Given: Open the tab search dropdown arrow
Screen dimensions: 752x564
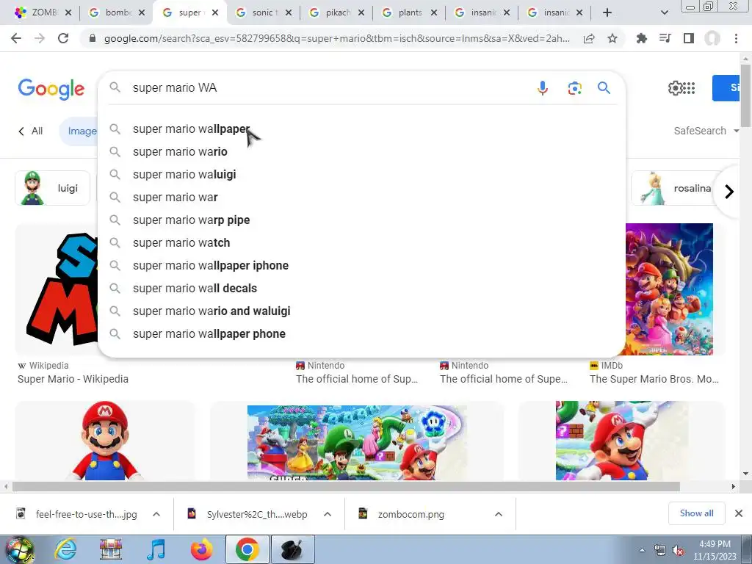Looking at the screenshot, I should [664, 12].
